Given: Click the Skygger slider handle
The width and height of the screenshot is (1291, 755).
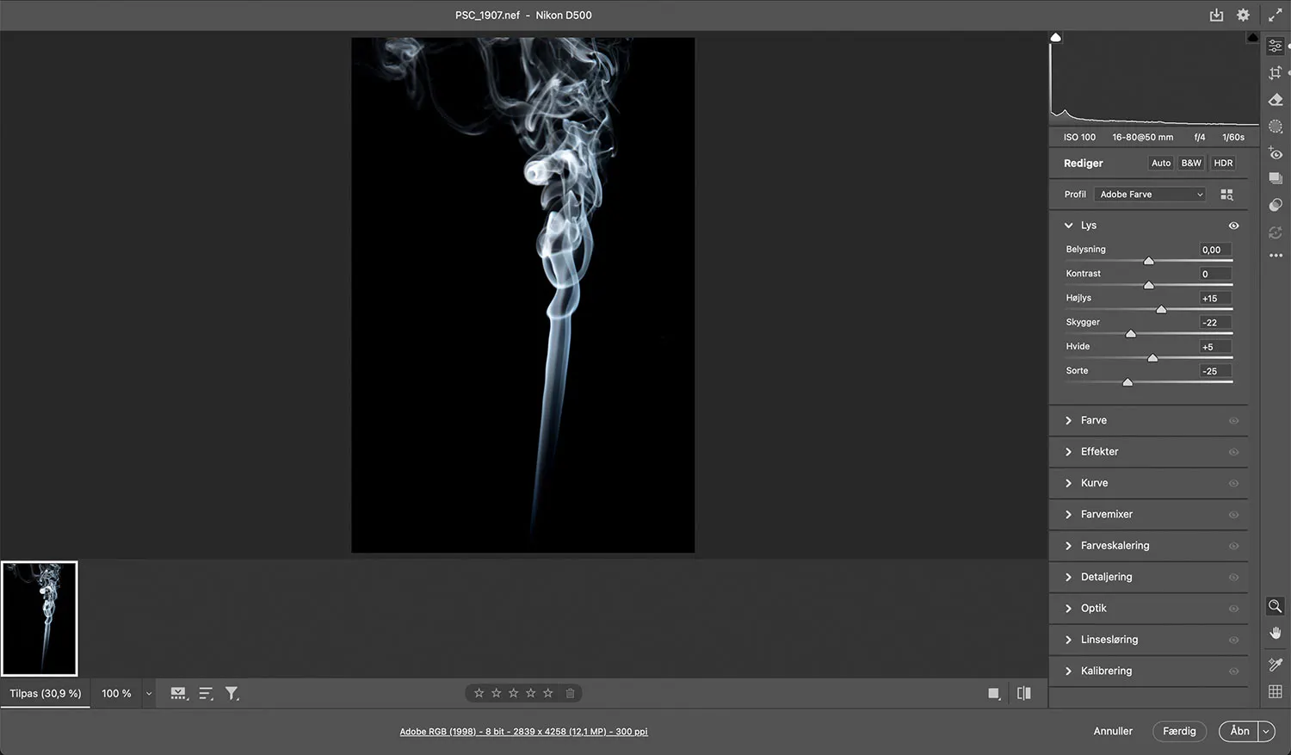Looking at the screenshot, I should coord(1131,334).
